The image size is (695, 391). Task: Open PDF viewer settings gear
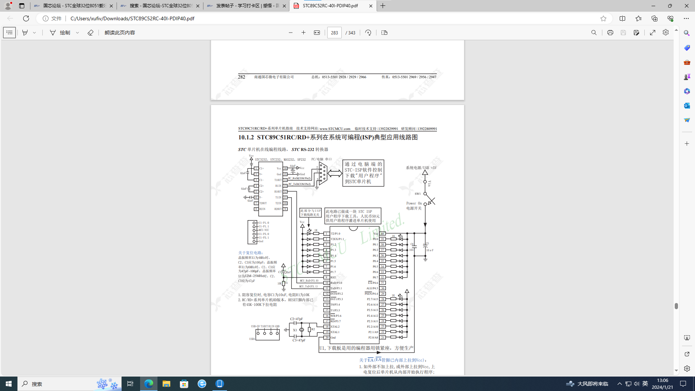pyautogui.click(x=666, y=33)
